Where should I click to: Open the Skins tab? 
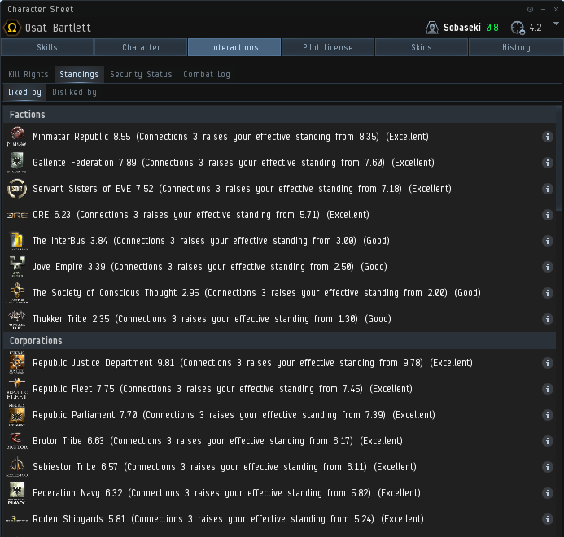click(422, 47)
